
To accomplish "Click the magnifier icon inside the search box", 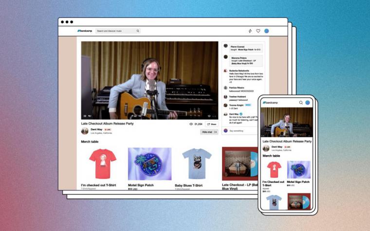I will click(138, 31).
